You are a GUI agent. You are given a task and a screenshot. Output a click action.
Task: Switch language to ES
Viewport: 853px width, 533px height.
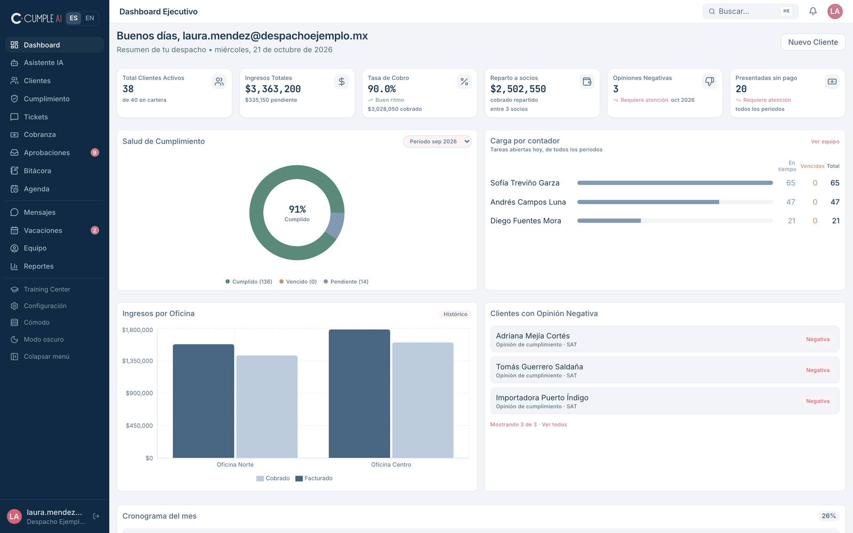[x=74, y=18]
